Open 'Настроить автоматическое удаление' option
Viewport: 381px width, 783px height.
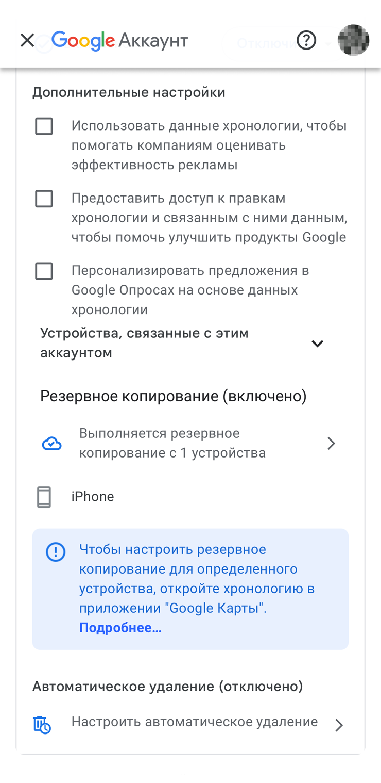[x=194, y=722]
